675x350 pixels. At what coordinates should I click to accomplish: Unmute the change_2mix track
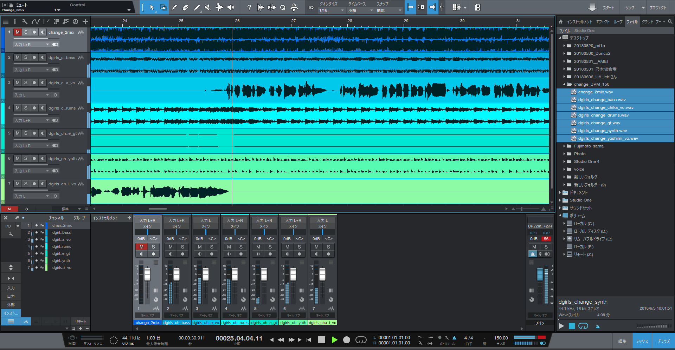(18, 32)
